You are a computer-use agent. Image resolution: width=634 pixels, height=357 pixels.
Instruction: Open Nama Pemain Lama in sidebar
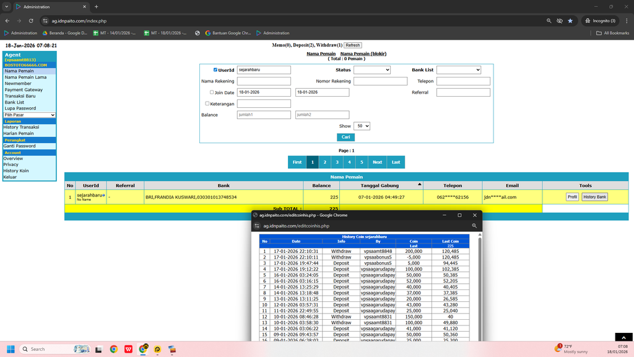coord(25,77)
